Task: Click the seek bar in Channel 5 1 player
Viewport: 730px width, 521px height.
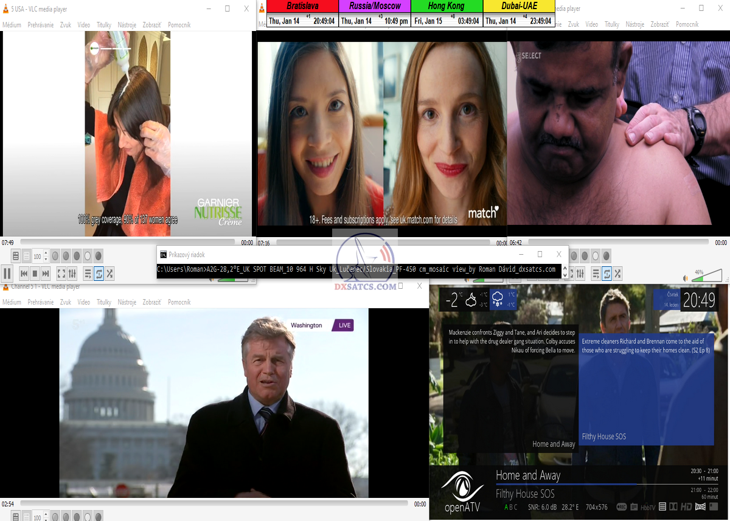Action: (x=213, y=504)
